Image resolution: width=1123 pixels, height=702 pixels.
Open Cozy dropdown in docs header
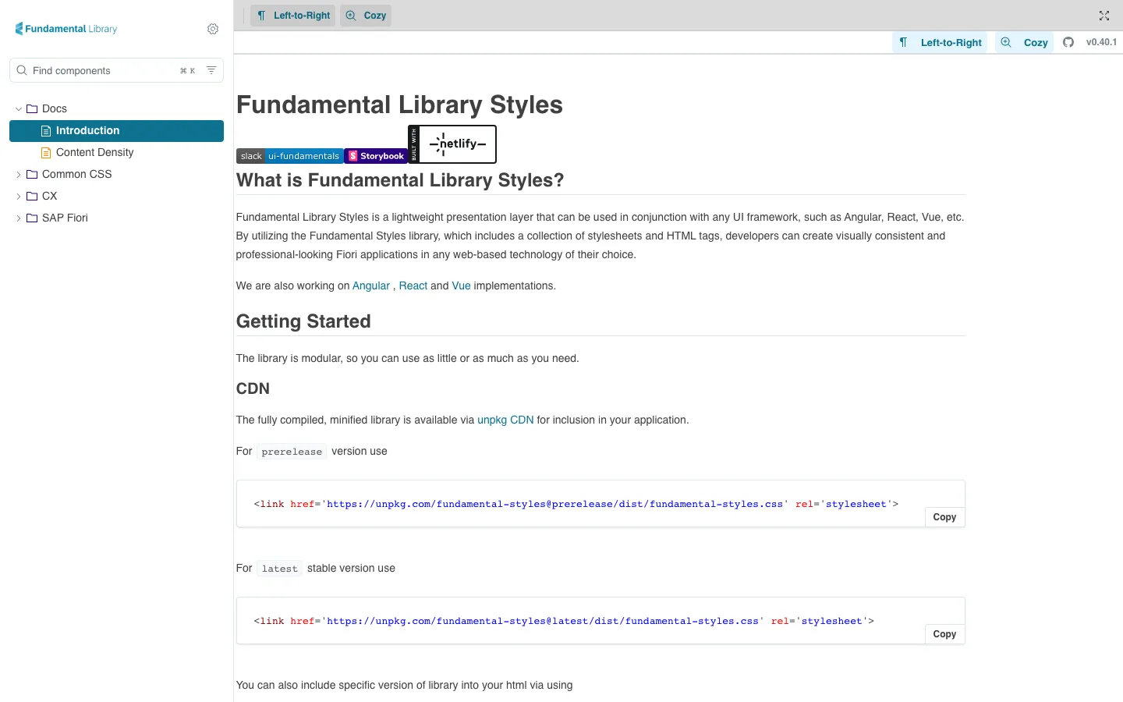(x=1024, y=42)
